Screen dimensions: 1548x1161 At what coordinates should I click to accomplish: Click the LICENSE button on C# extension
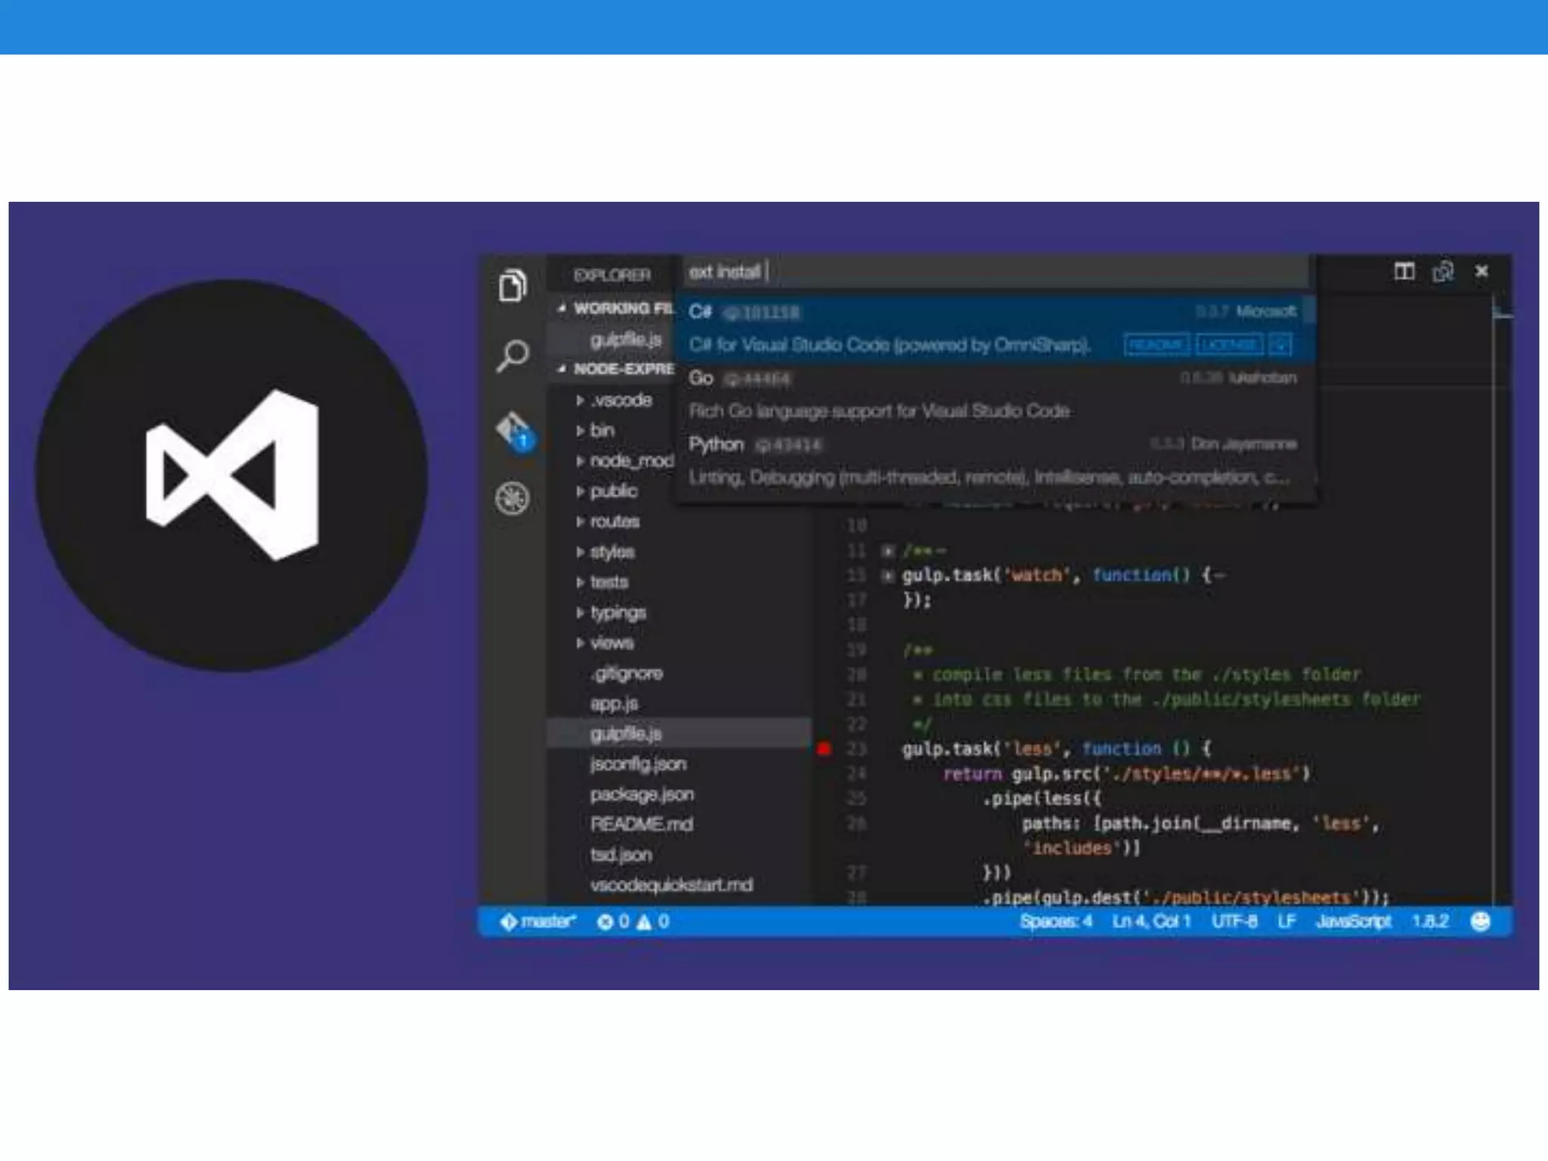coord(1228,345)
